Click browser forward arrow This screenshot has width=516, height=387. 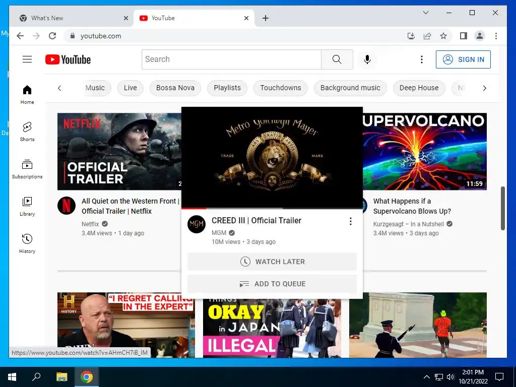(x=36, y=36)
